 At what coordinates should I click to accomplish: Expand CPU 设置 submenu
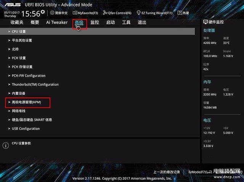(x=98, y=31)
